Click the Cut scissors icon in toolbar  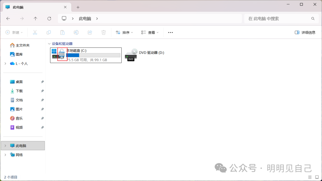click(35, 32)
